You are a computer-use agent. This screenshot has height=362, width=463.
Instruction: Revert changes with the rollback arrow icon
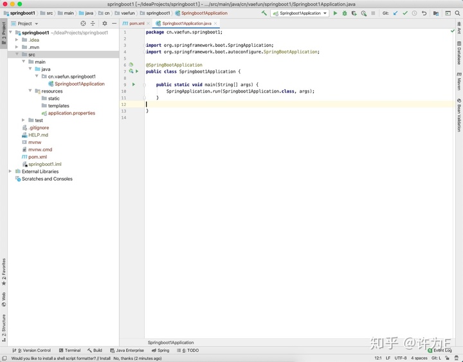[424, 13]
